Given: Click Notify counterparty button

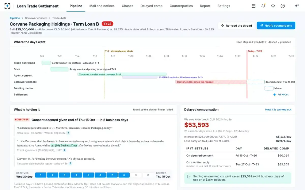Looking at the screenshot, I should click(276, 26).
